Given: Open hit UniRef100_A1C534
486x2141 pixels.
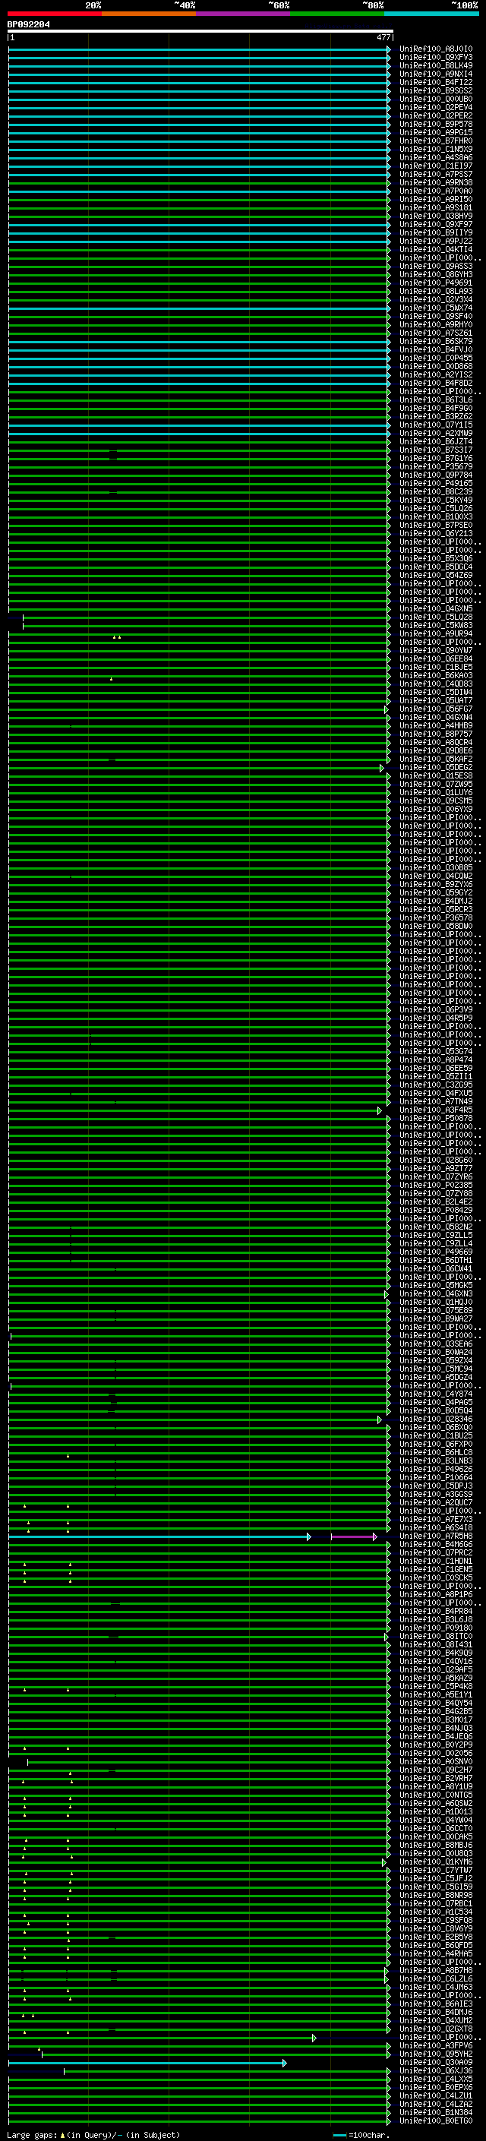Looking at the screenshot, I should [x=436, y=1912].
